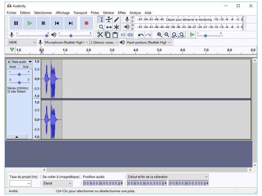Click the green timeline pin triangle
262x196 pixels.
point(12,50)
